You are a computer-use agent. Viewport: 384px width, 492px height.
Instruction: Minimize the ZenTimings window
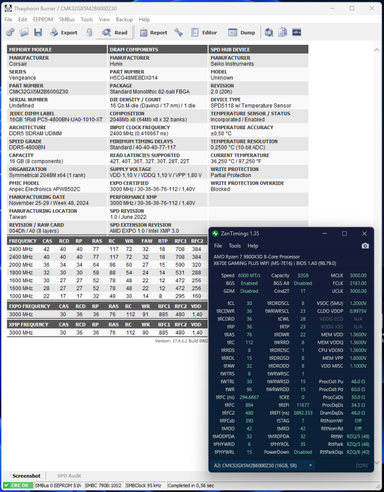(324, 234)
